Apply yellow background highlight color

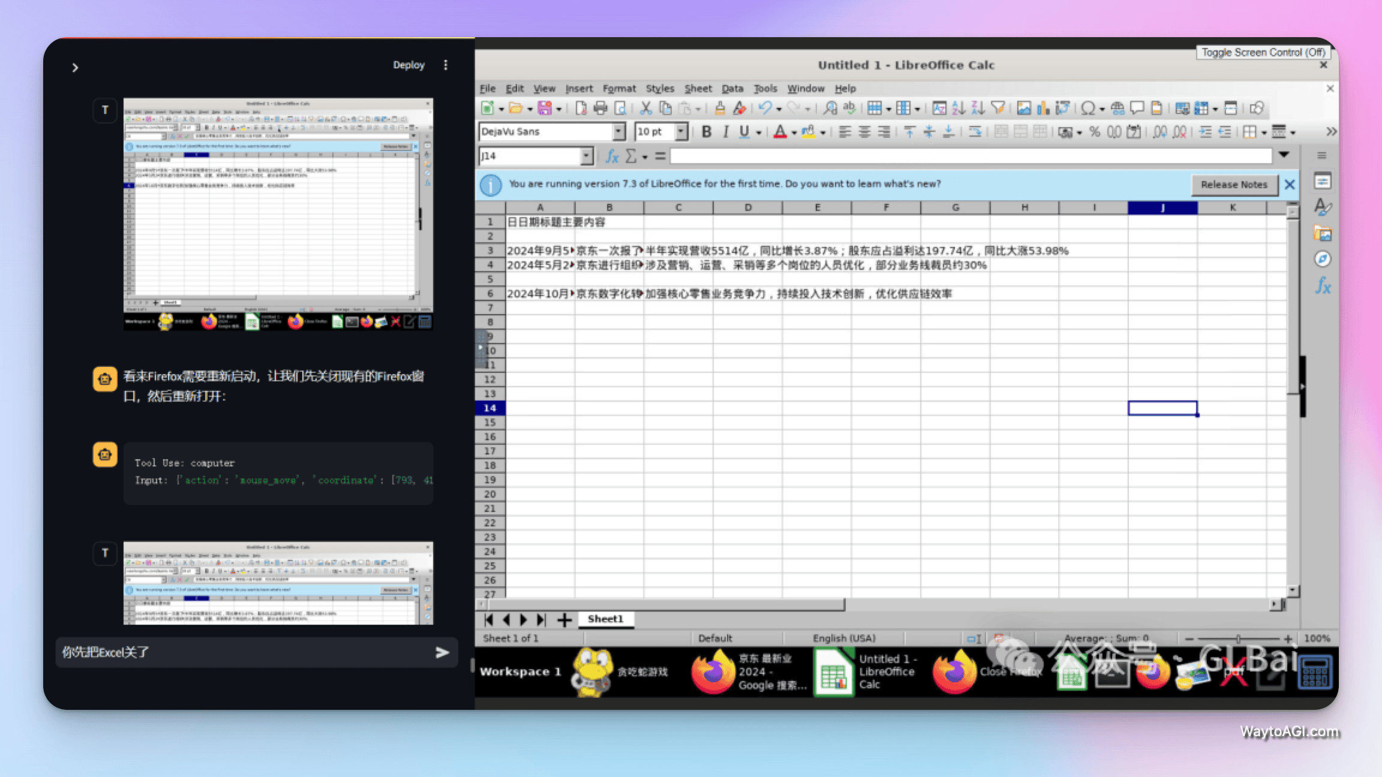click(809, 132)
